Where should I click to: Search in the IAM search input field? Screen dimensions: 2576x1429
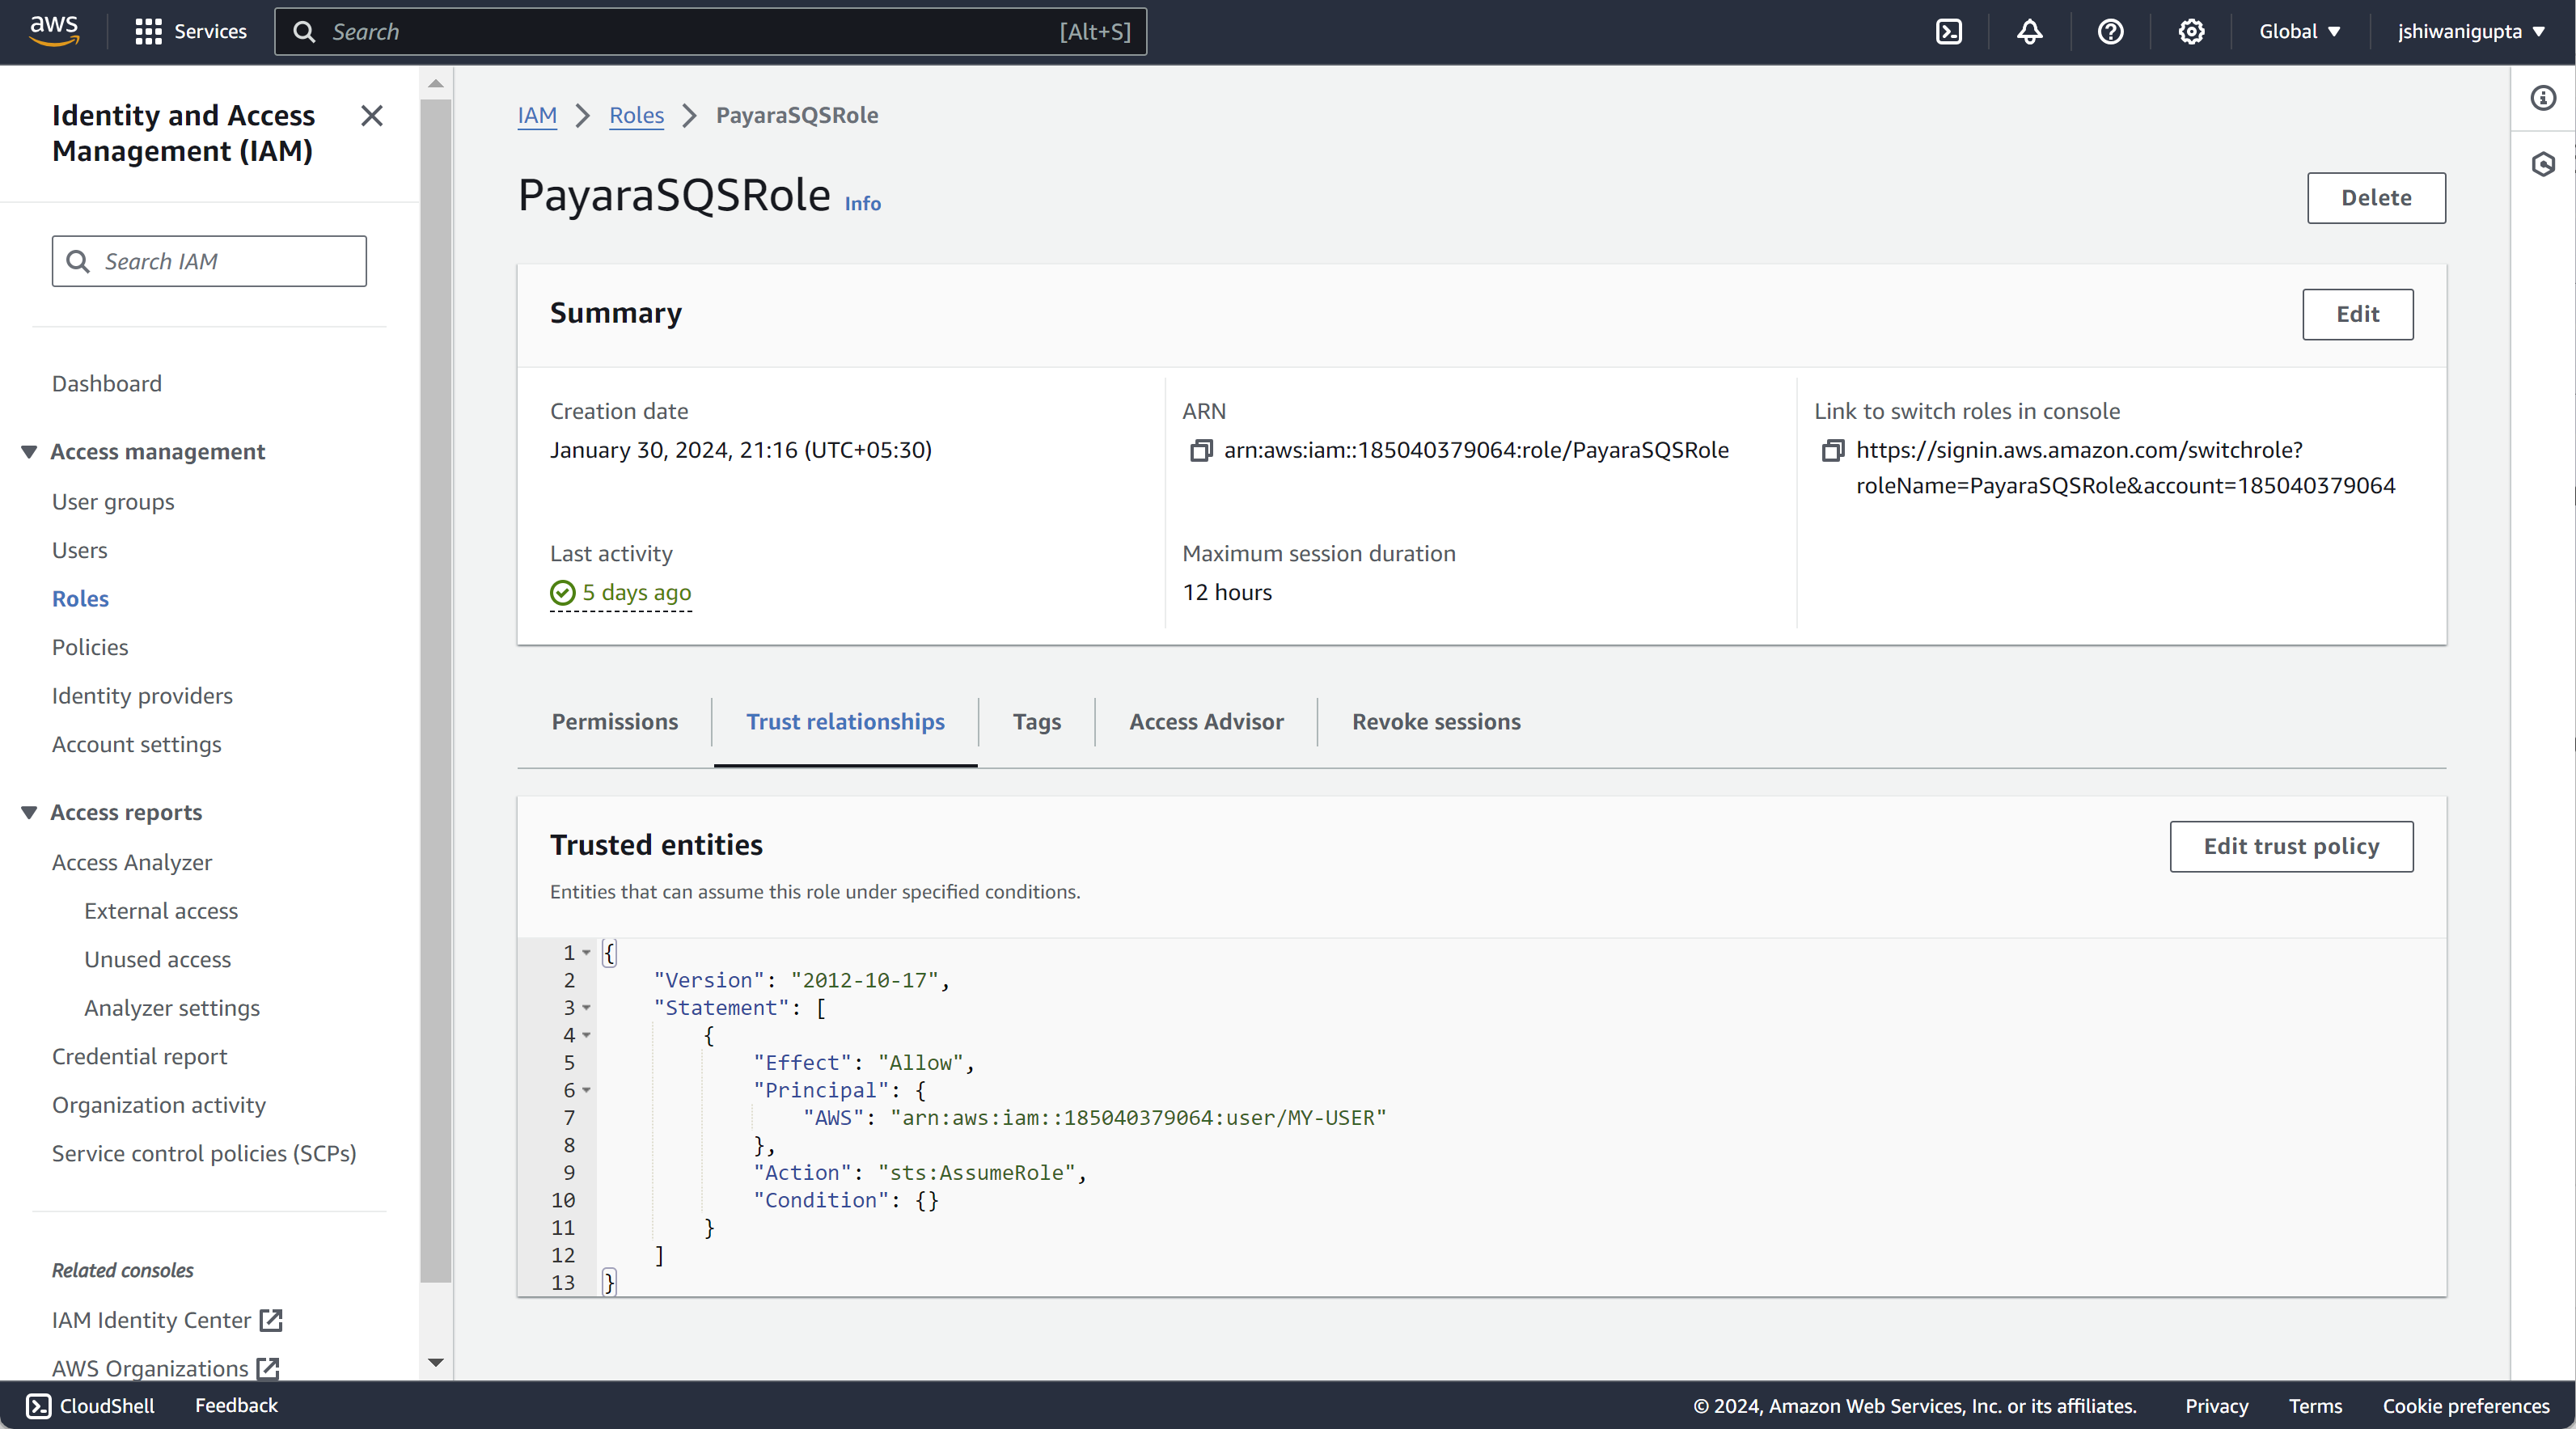(x=209, y=260)
